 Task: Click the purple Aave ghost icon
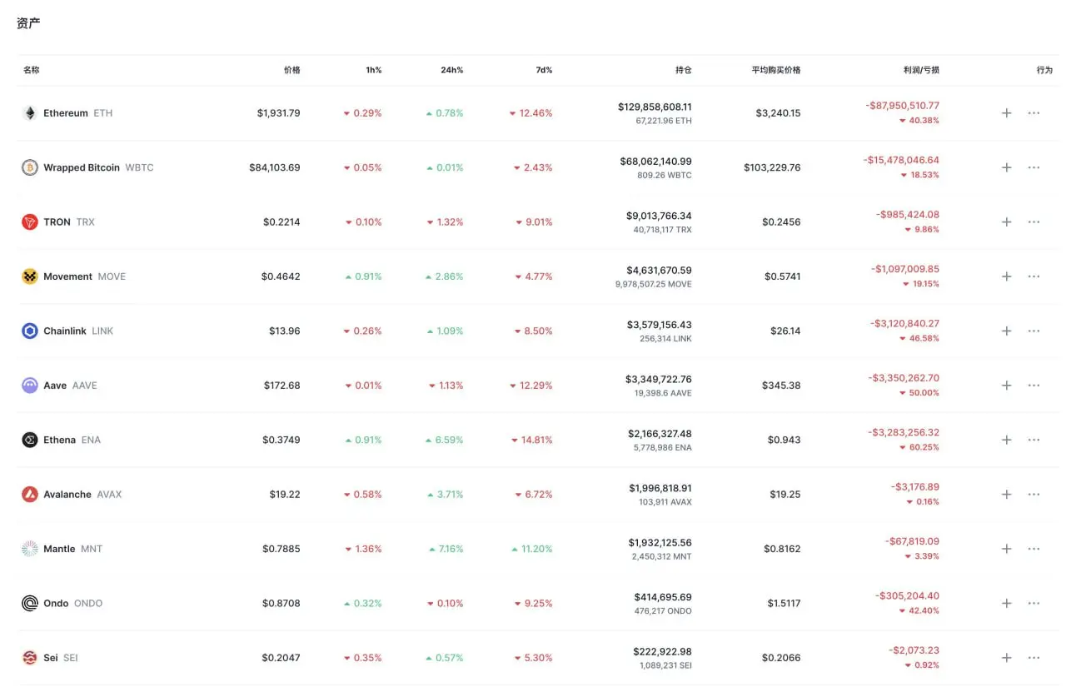point(30,386)
